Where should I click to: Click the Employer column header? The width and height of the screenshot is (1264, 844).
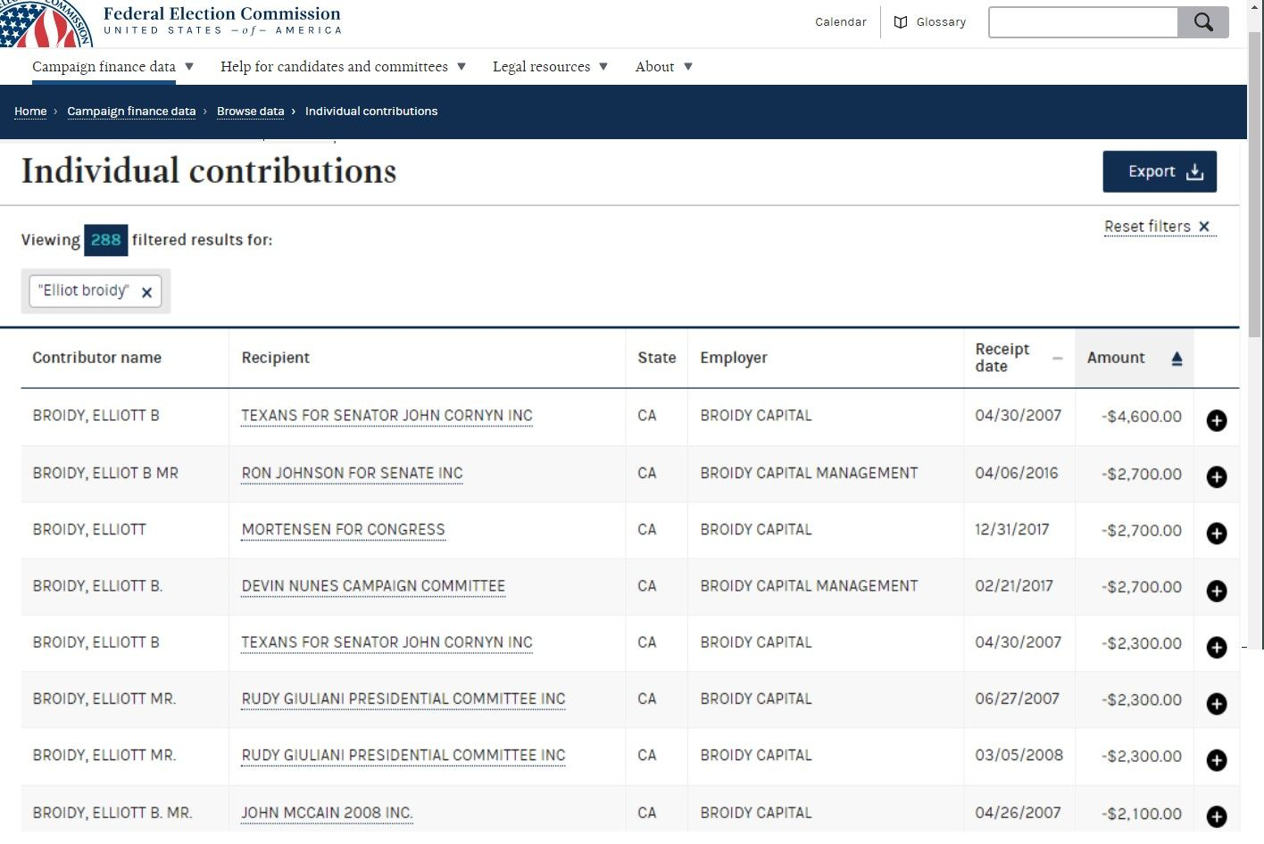[734, 358]
